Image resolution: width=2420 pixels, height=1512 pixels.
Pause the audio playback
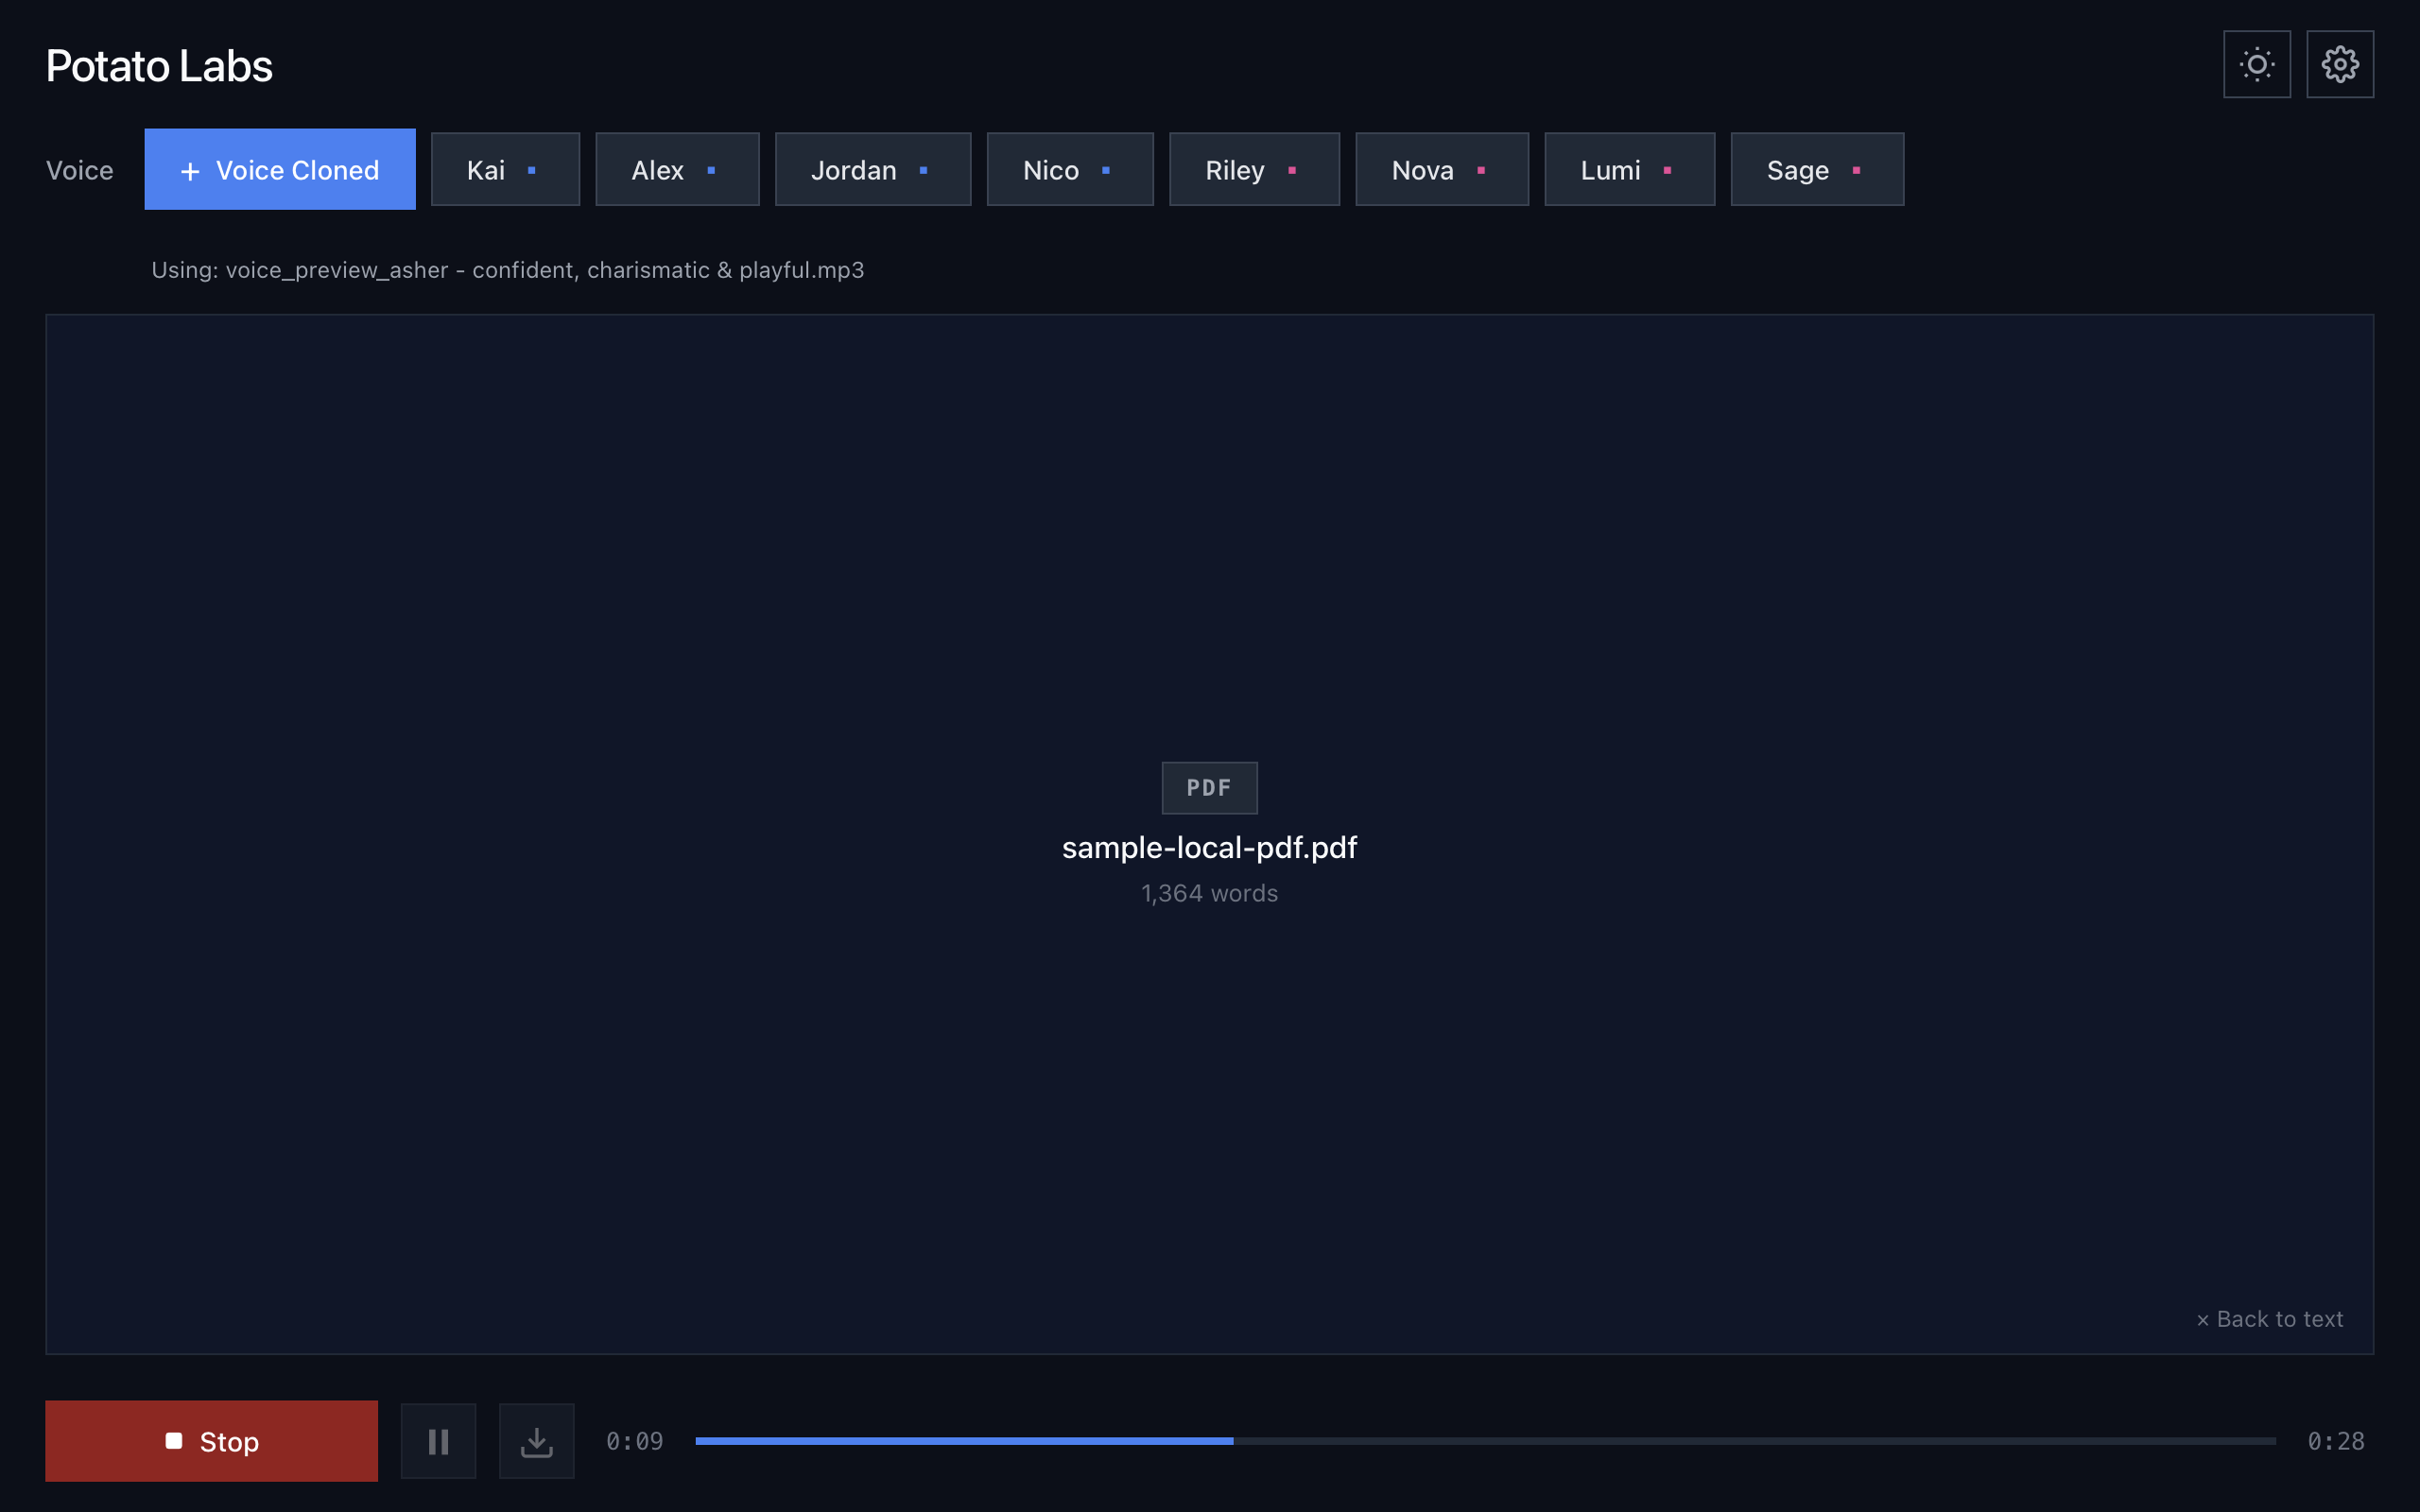[438, 1440]
